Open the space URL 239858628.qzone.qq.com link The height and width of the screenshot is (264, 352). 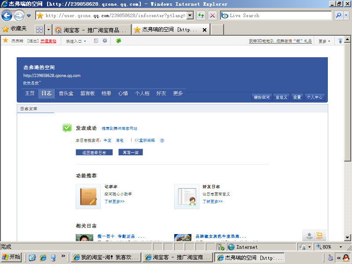click(52, 75)
